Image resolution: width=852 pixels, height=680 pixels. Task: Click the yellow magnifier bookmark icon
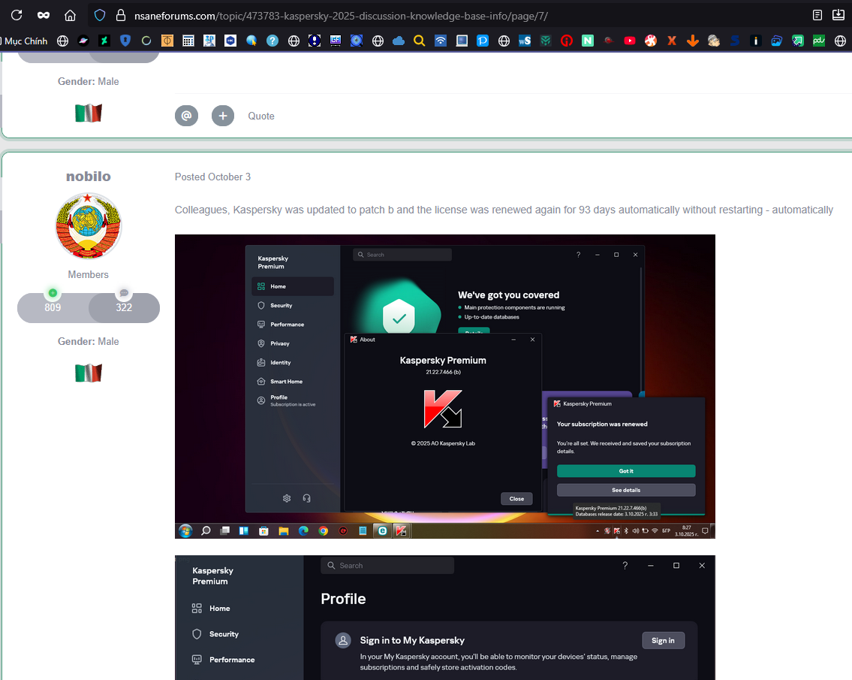420,41
